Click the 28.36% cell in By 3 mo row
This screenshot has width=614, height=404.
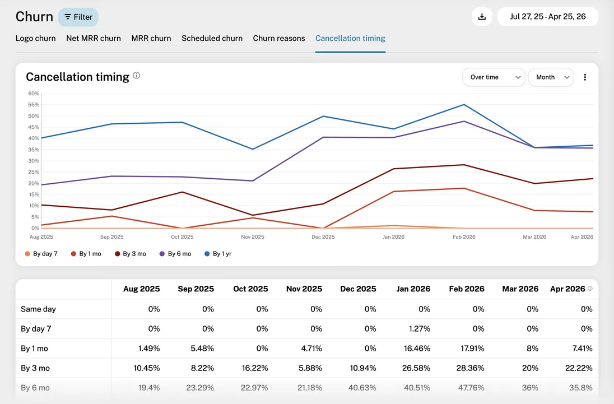[x=470, y=368]
